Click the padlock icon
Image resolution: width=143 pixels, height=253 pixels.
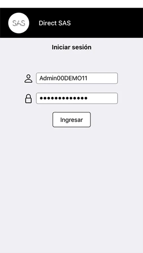pyautogui.click(x=28, y=99)
